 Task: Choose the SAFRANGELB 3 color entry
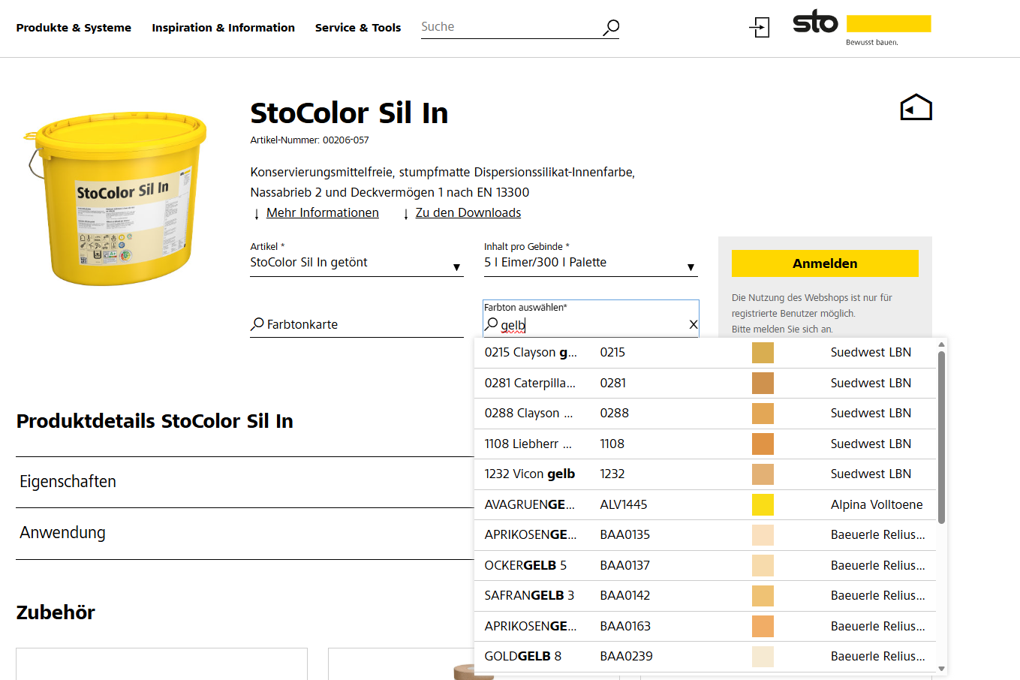pyautogui.click(x=705, y=596)
